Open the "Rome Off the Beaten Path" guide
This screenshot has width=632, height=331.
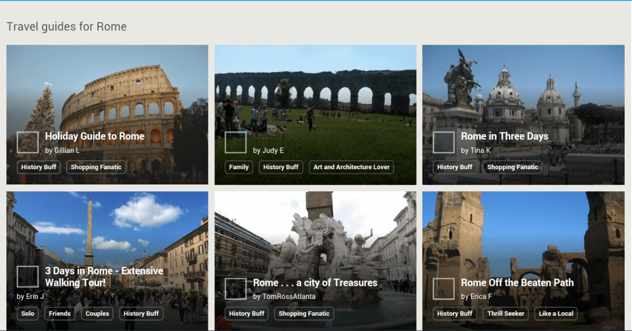[517, 282]
